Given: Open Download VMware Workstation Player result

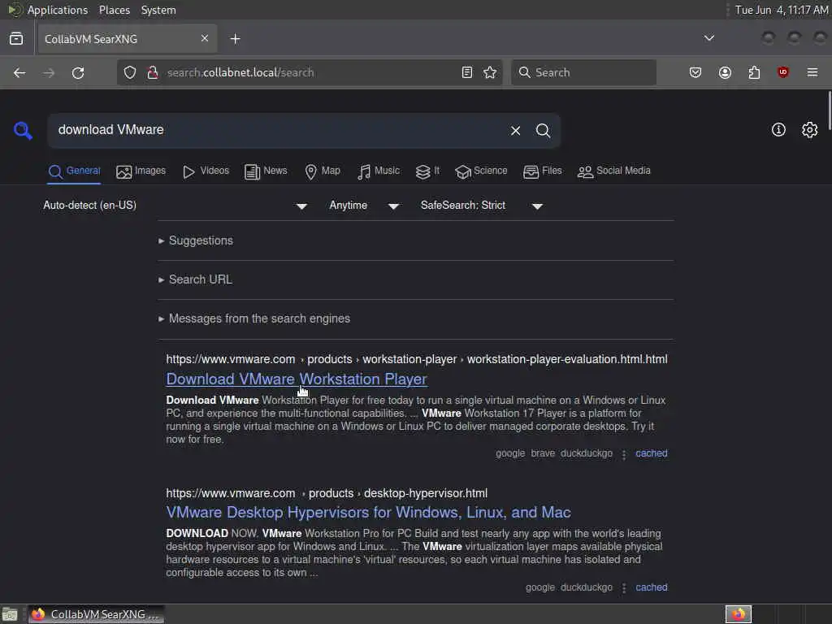Looking at the screenshot, I should (296, 379).
